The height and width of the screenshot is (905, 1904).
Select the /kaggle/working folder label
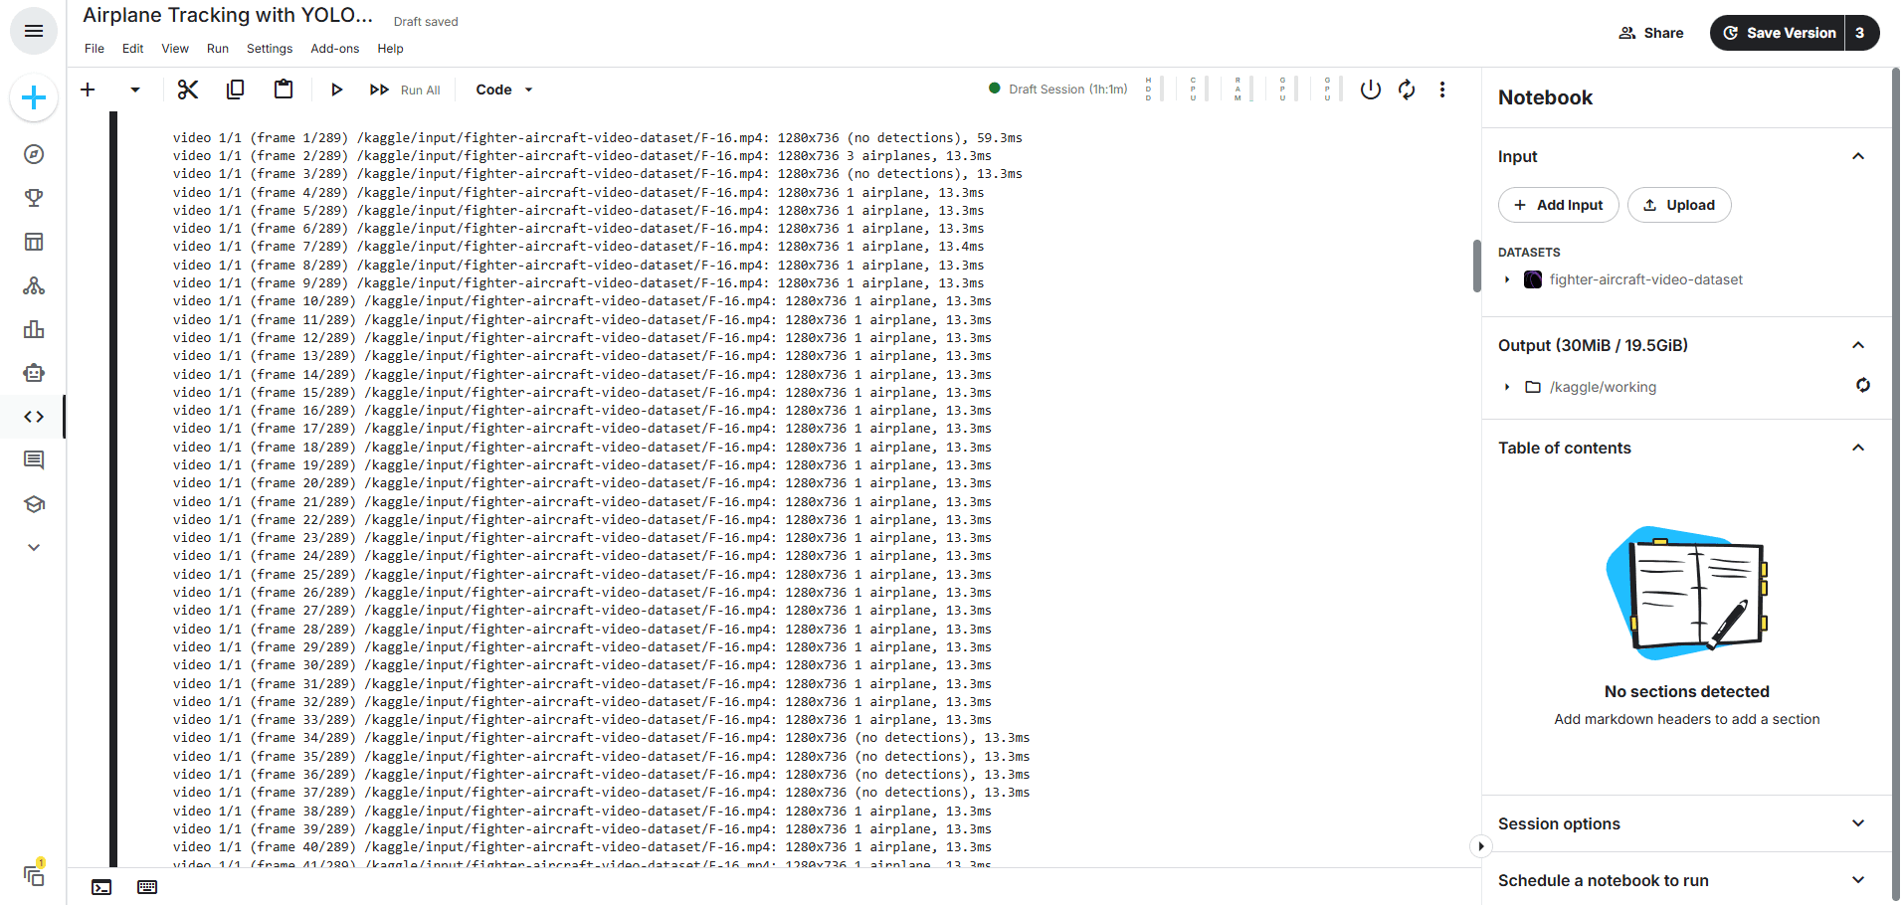coord(1603,387)
